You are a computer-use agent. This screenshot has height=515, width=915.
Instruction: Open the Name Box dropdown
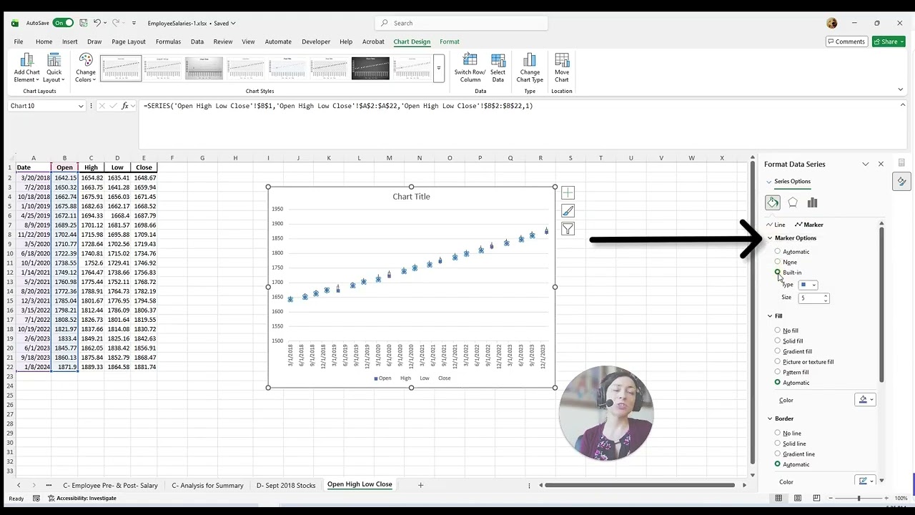pyautogui.click(x=81, y=106)
